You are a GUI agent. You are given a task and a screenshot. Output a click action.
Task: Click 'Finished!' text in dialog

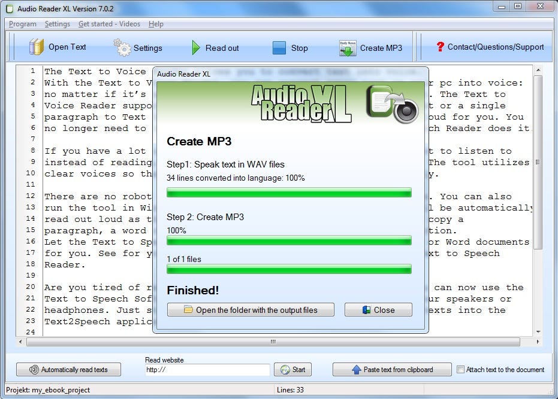[x=193, y=290]
